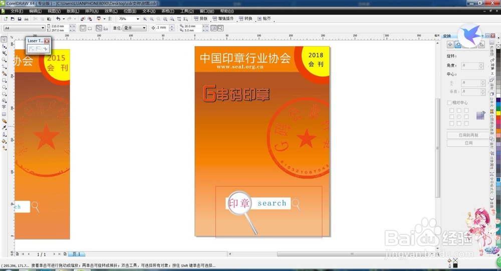Click the 增强插件 toolbar button
Viewport: 501px width, 271px height.
(x=223, y=19)
